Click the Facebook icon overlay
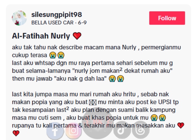 click(55, 131)
